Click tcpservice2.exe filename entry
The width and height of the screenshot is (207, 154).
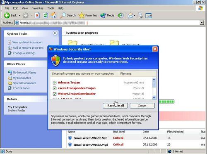pos(134,83)
